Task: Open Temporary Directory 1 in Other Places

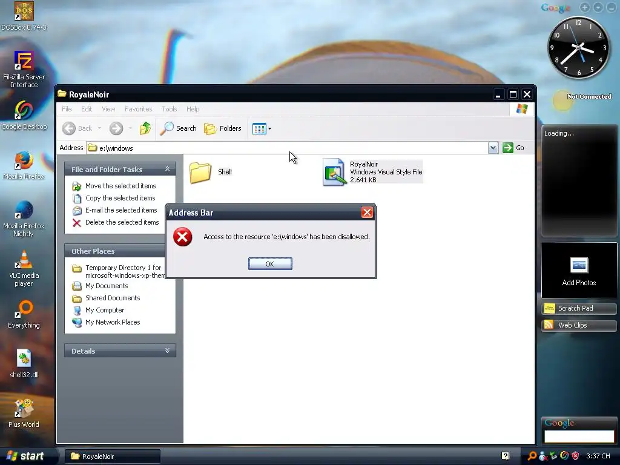Action: pos(125,272)
